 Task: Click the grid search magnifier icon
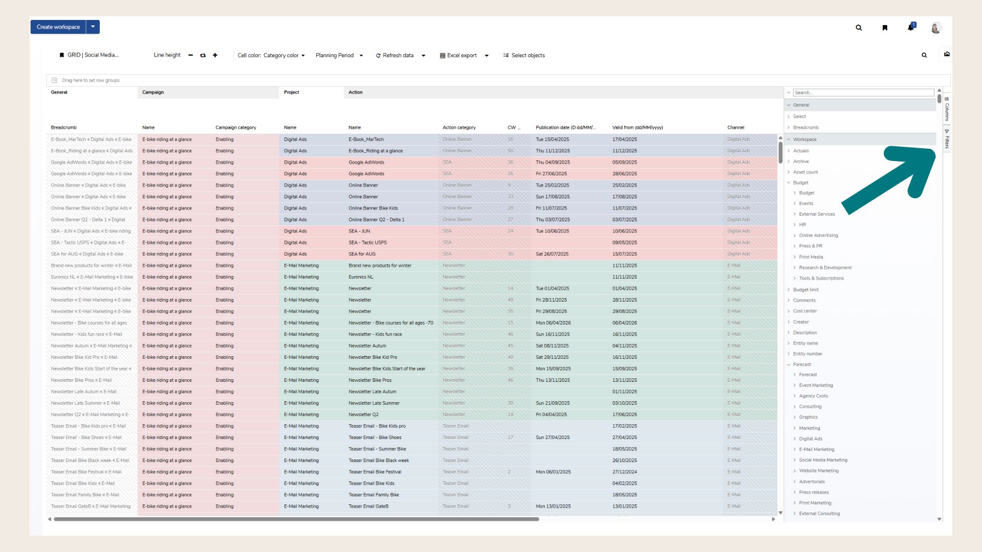(924, 55)
